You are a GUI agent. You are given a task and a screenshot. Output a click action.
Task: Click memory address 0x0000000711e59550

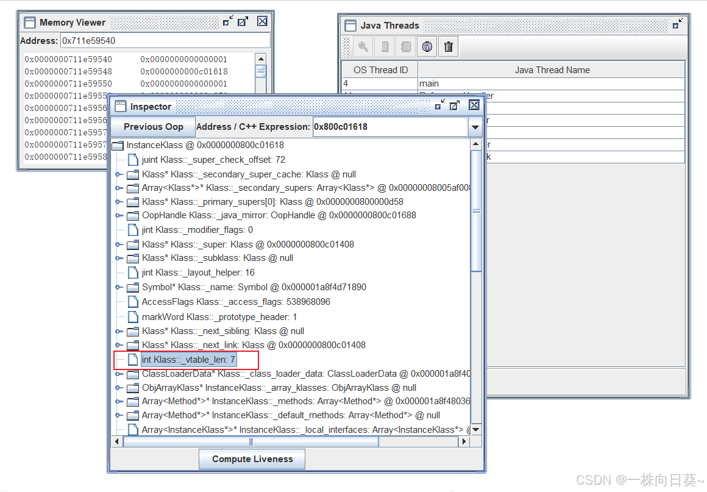[x=68, y=84]
